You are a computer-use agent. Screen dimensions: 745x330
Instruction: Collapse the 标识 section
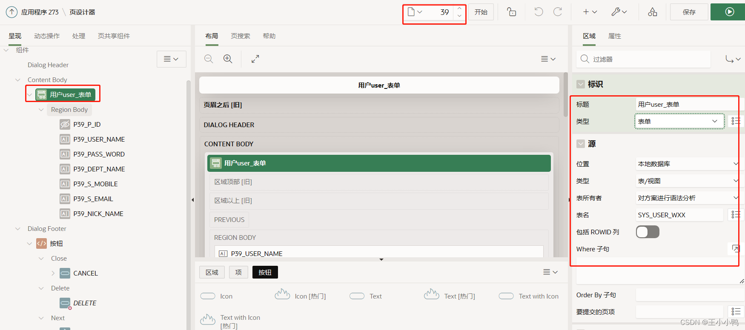[581, 84]
